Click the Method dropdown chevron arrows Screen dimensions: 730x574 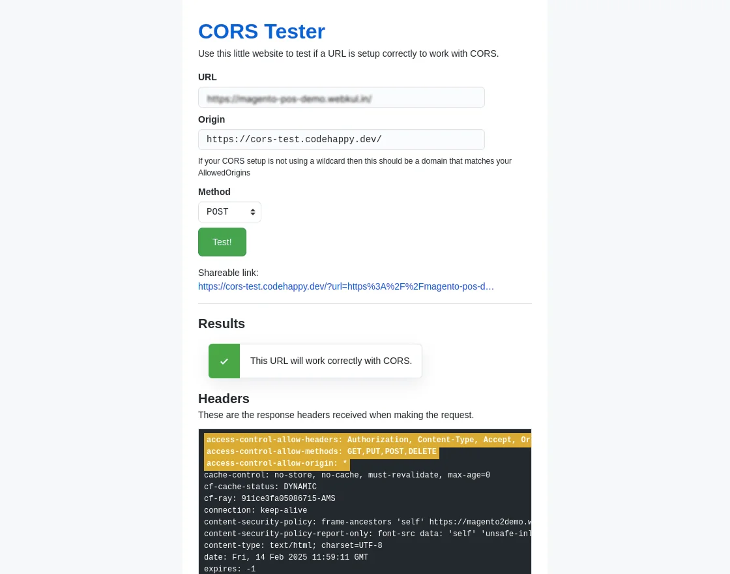[x=252, y=212]
